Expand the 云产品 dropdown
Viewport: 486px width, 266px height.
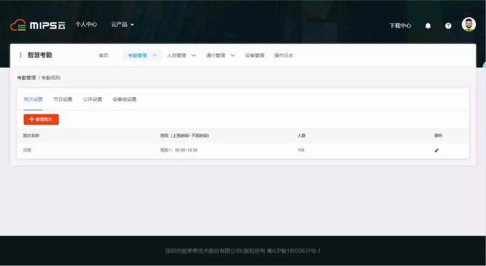click(x=122, y=25)
